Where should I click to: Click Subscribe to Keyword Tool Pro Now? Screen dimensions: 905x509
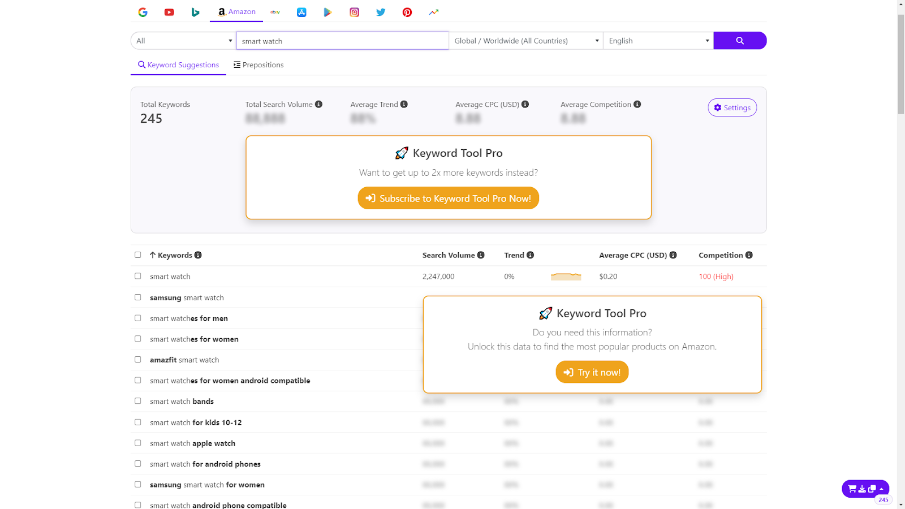point(449,198)
